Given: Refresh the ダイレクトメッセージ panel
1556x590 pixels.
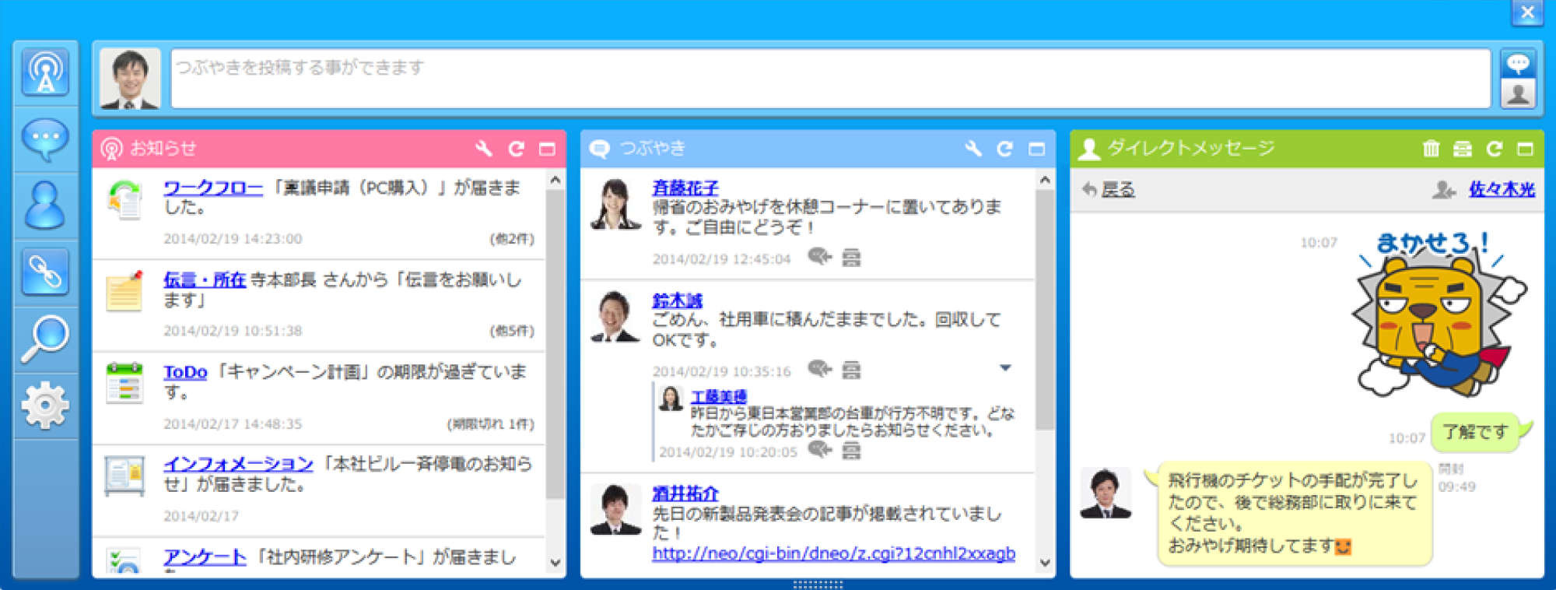Looking at the screenshot, I should click(1495, 149).
